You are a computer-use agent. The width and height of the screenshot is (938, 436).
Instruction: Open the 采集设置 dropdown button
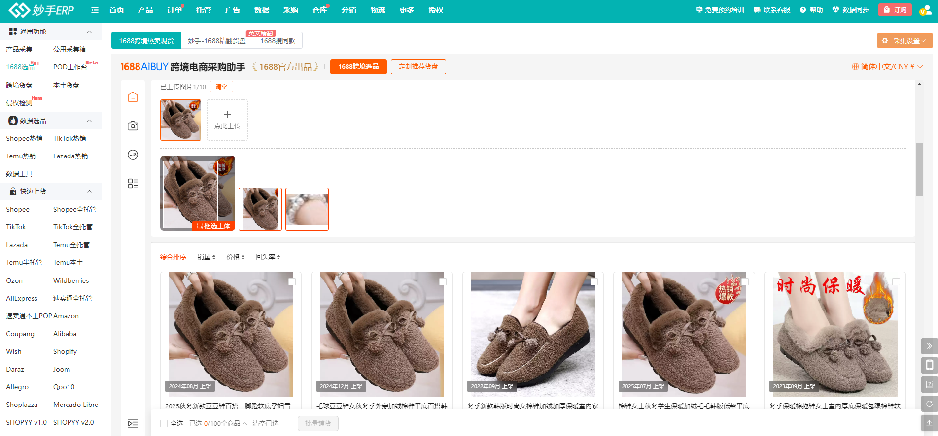click(x=904, y=41)
